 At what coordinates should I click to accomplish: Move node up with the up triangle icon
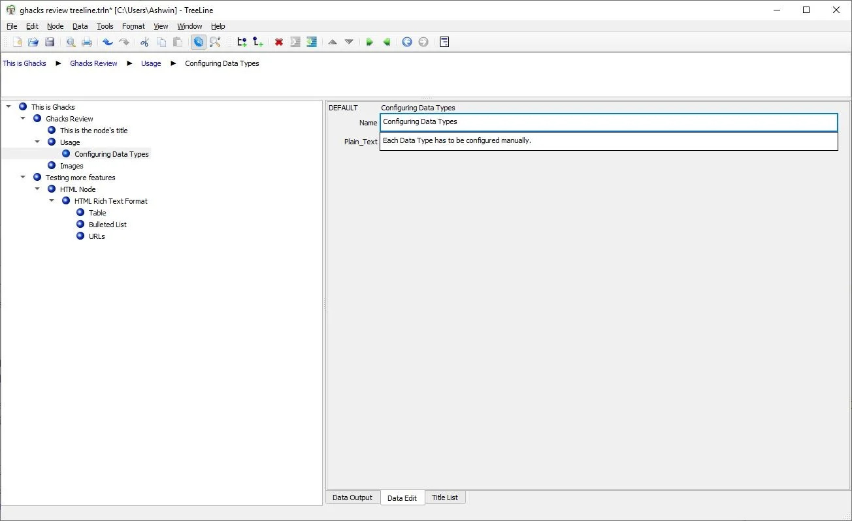pos(333,42)
